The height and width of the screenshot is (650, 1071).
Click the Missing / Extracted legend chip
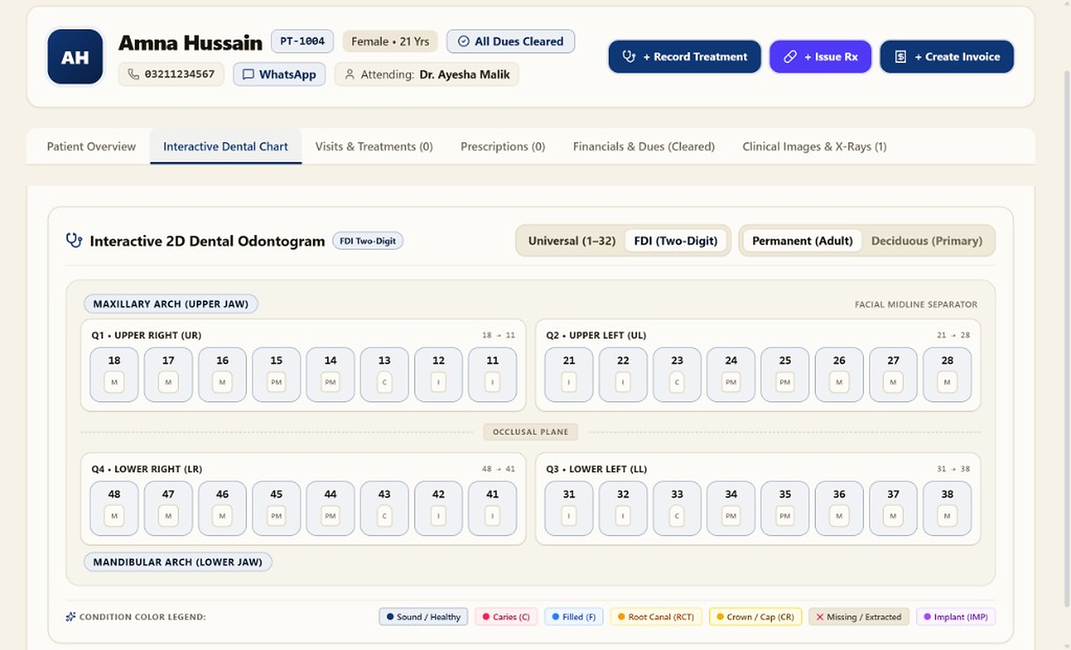click(x=859, y=617)
